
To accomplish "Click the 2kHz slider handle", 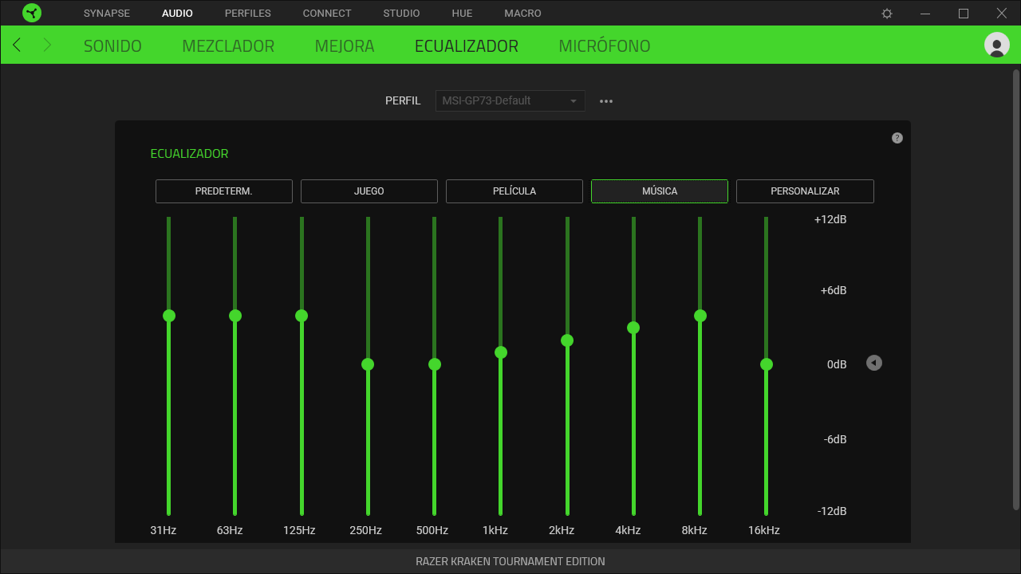I will (x=567, y=340).
